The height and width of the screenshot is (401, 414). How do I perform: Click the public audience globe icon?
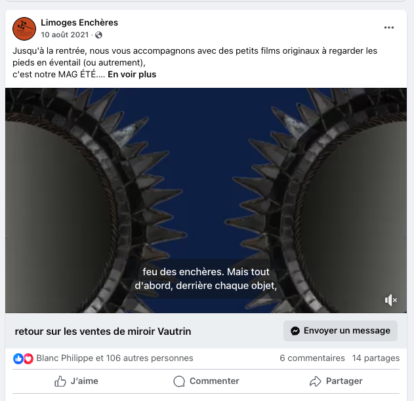(98, 35)
